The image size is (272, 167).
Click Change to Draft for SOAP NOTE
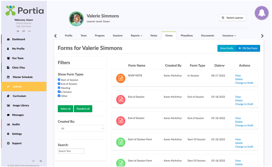click(x=244, y=83)
